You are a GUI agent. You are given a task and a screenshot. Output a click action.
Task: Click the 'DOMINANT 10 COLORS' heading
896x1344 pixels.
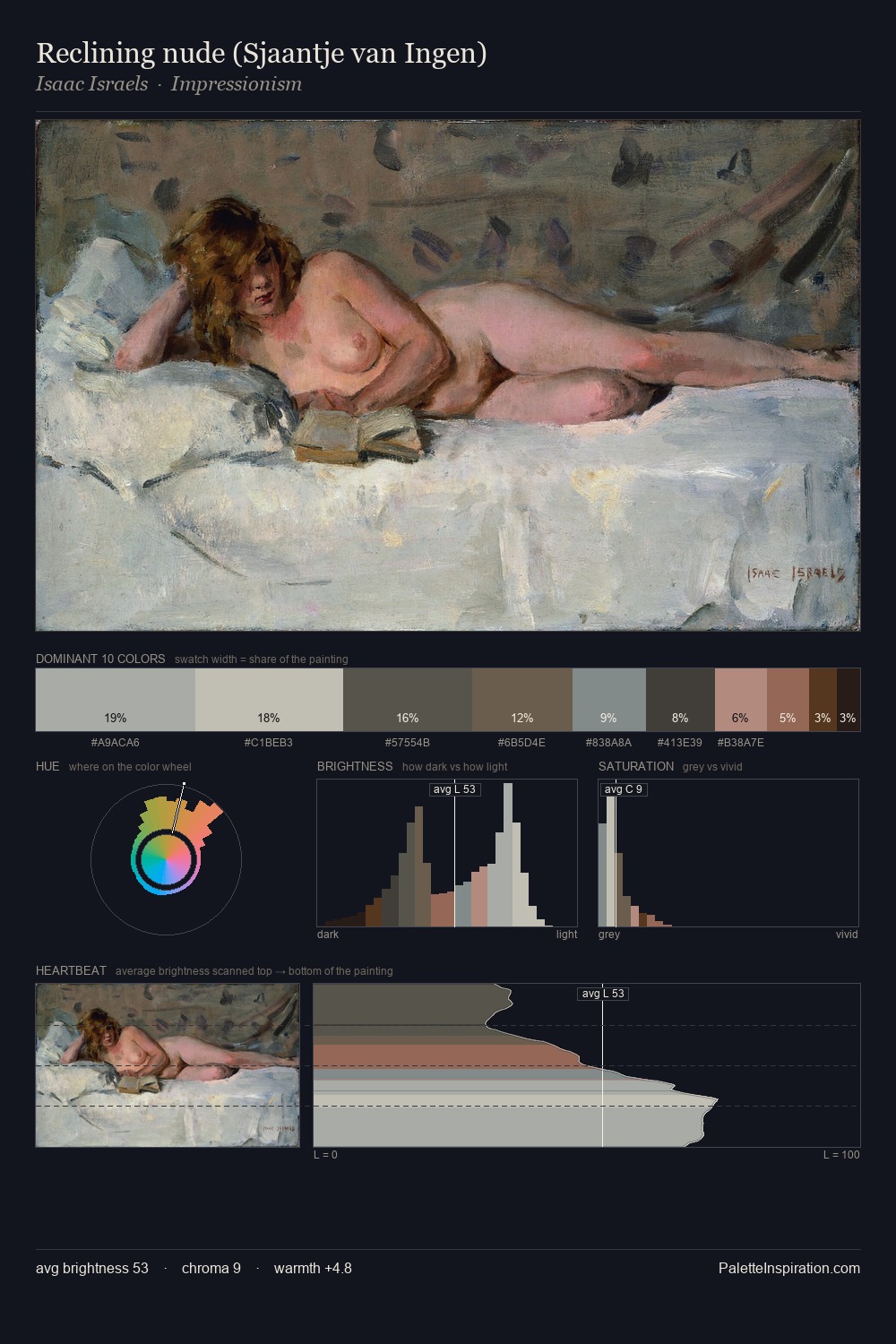point(100,659)
